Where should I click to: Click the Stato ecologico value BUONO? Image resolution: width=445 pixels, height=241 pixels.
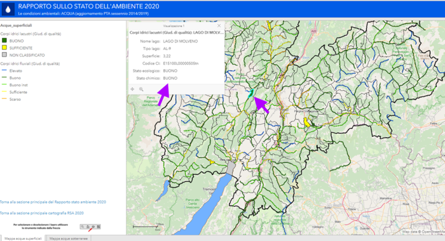170,71
